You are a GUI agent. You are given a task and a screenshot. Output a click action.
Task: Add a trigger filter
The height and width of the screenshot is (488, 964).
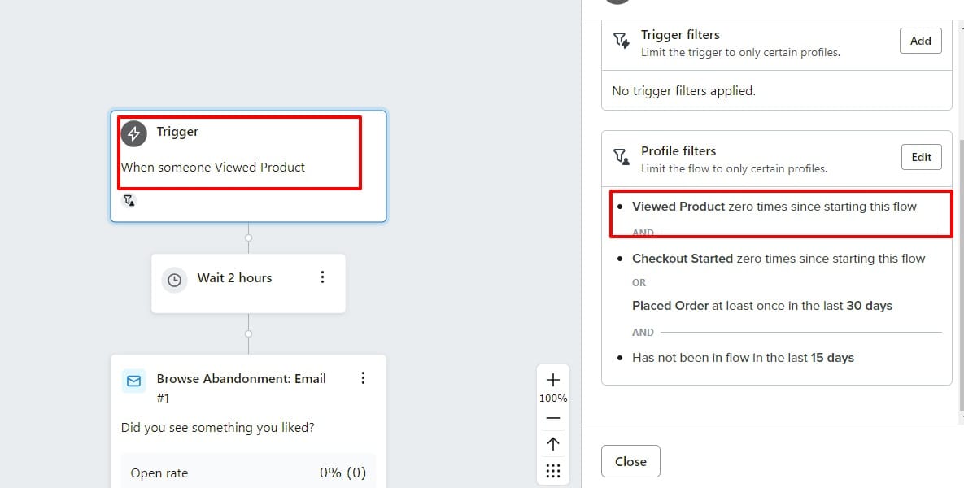tap(920, 41)
